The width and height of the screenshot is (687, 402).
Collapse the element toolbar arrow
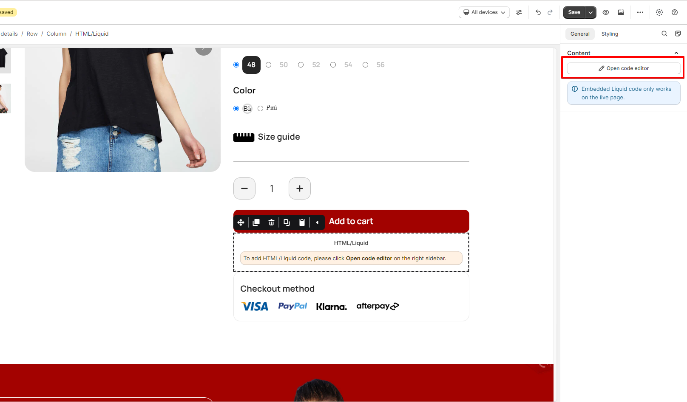coord(317,222)
